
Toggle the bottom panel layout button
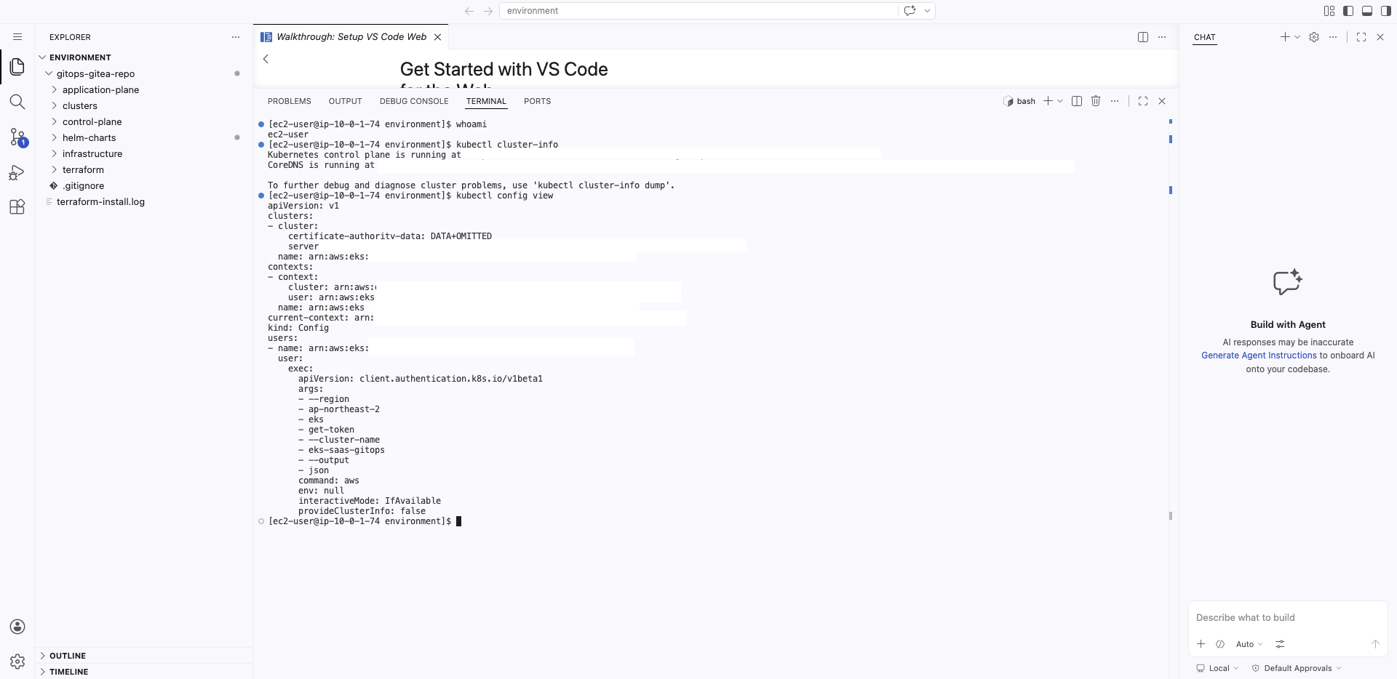1367,11
